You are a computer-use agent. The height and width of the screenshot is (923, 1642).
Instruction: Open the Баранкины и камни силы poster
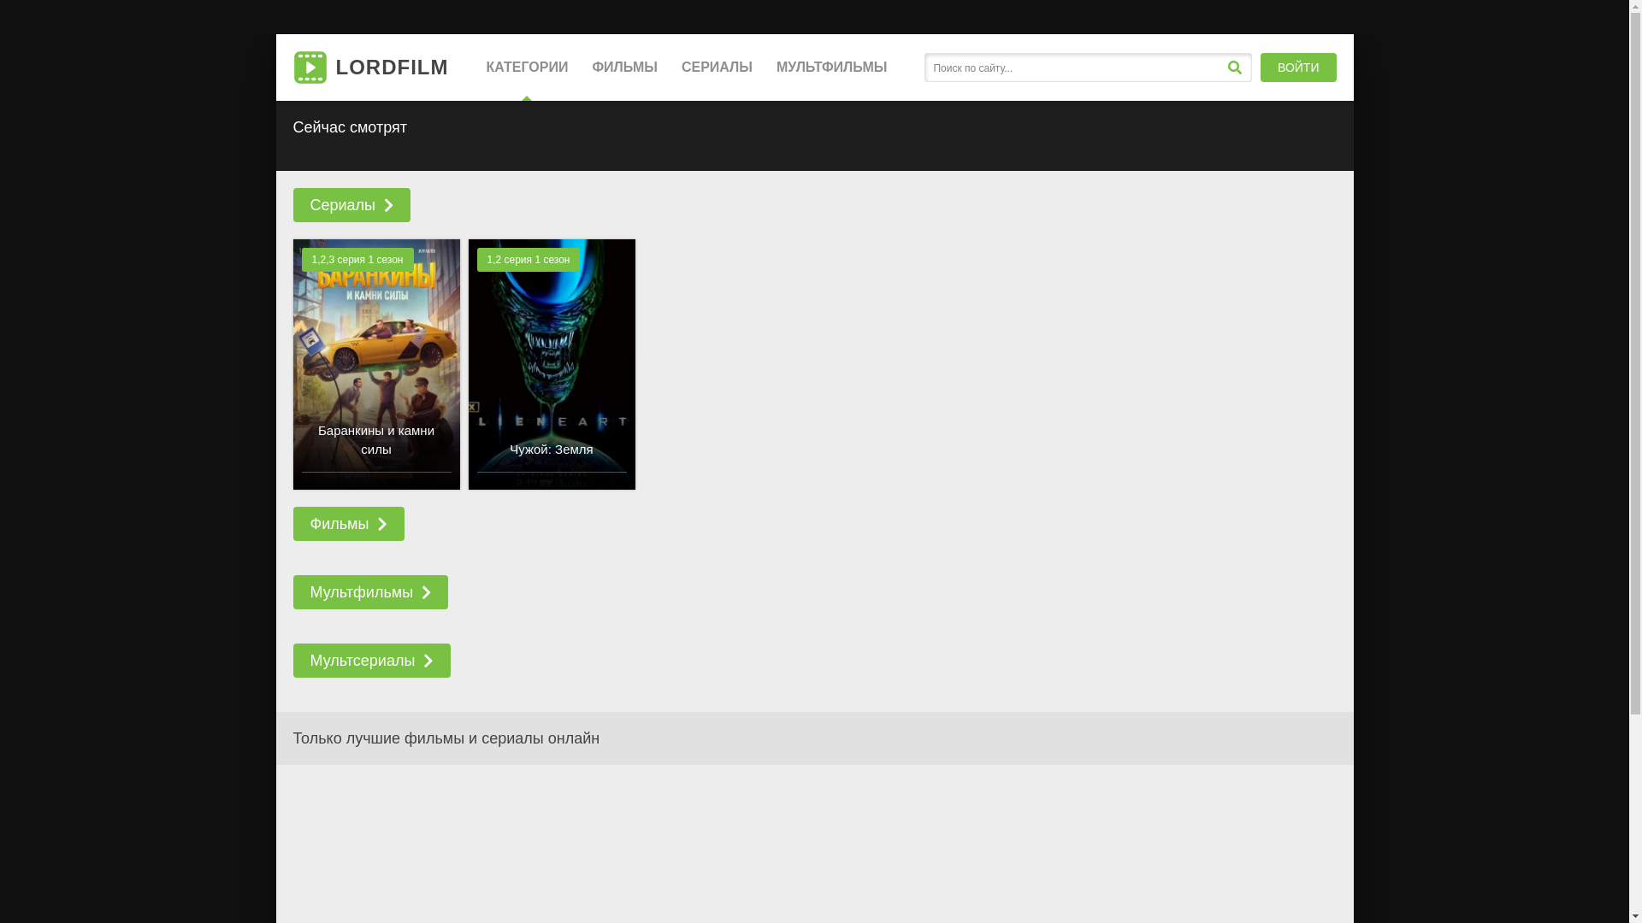(x=376, y=364)
